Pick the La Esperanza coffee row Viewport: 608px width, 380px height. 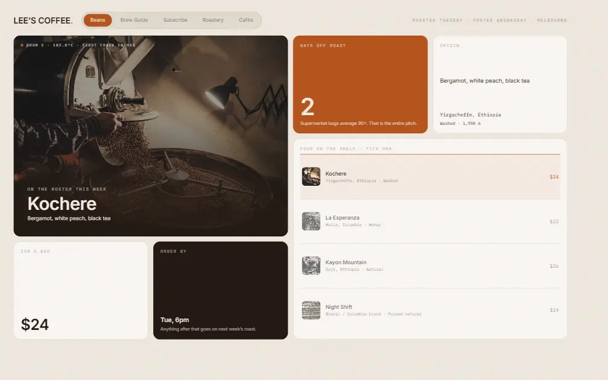pos(430,221)
